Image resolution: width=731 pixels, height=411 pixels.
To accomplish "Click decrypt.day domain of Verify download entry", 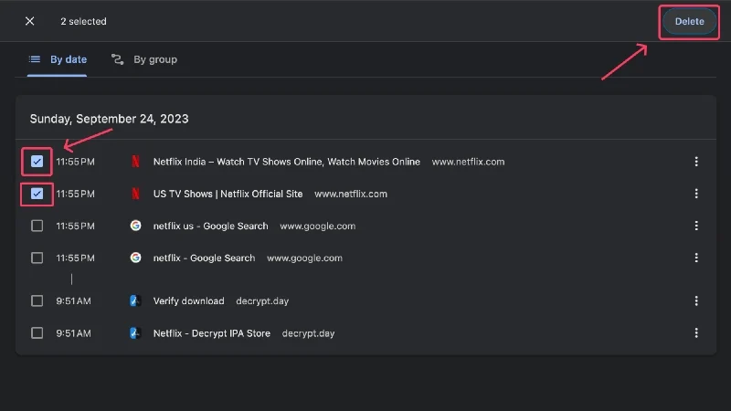I will [262, 301].
